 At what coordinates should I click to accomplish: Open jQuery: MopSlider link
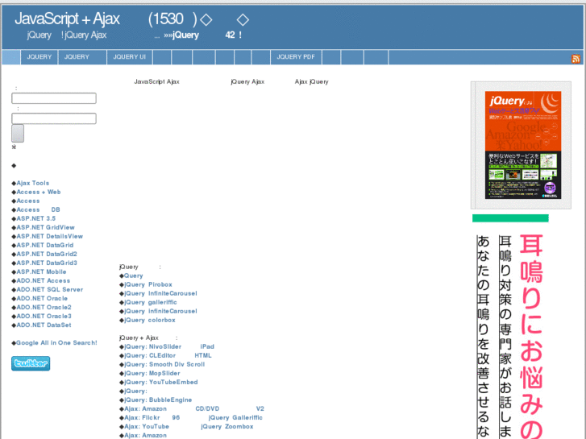coord(152,374)
